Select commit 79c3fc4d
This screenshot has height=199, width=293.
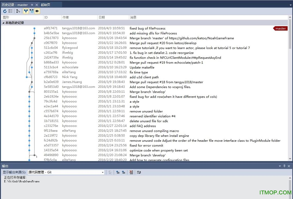(x=144, y=101)
